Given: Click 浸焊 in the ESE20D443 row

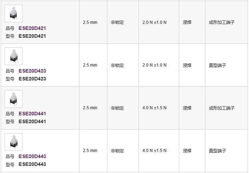Looking at the screenshot, I should point(187,151).
